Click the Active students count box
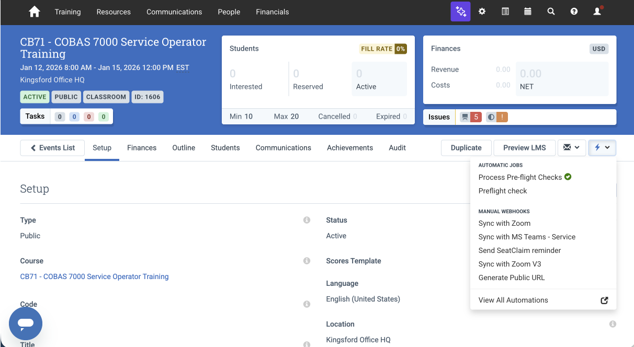Screen dimensions: 634x347 point(379,79)
